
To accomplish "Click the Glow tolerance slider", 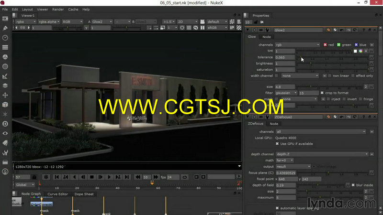I will [x=332, y=57].
